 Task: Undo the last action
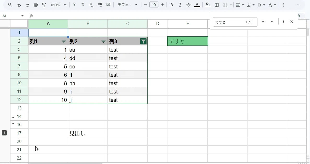pos(19,5)
